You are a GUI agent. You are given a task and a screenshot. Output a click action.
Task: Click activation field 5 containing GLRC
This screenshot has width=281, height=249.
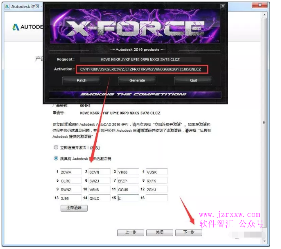pos(71,181)
